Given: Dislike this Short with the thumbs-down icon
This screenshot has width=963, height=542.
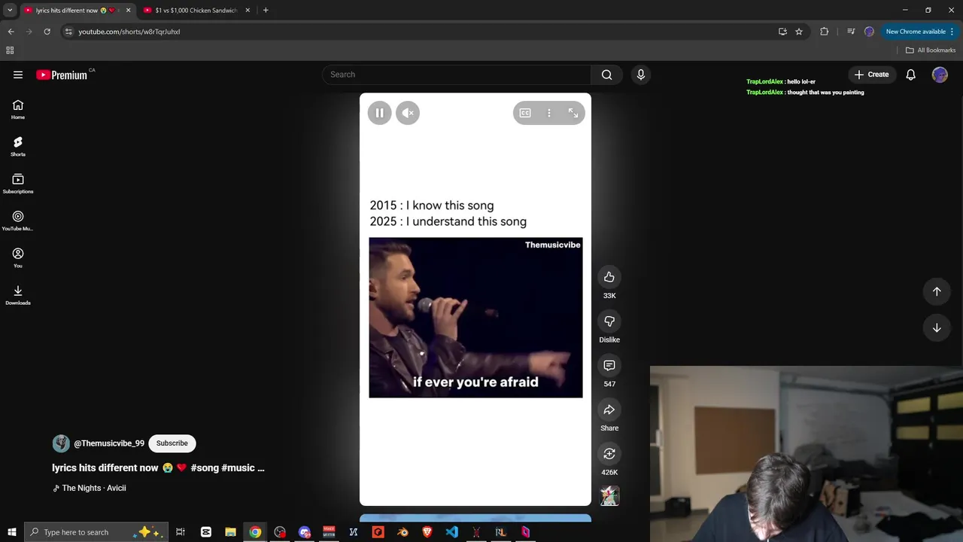Looking at the screenshot, I should pos(609,321).
